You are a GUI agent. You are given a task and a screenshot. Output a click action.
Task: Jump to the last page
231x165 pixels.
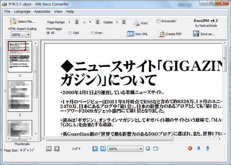tap(103, 149)
